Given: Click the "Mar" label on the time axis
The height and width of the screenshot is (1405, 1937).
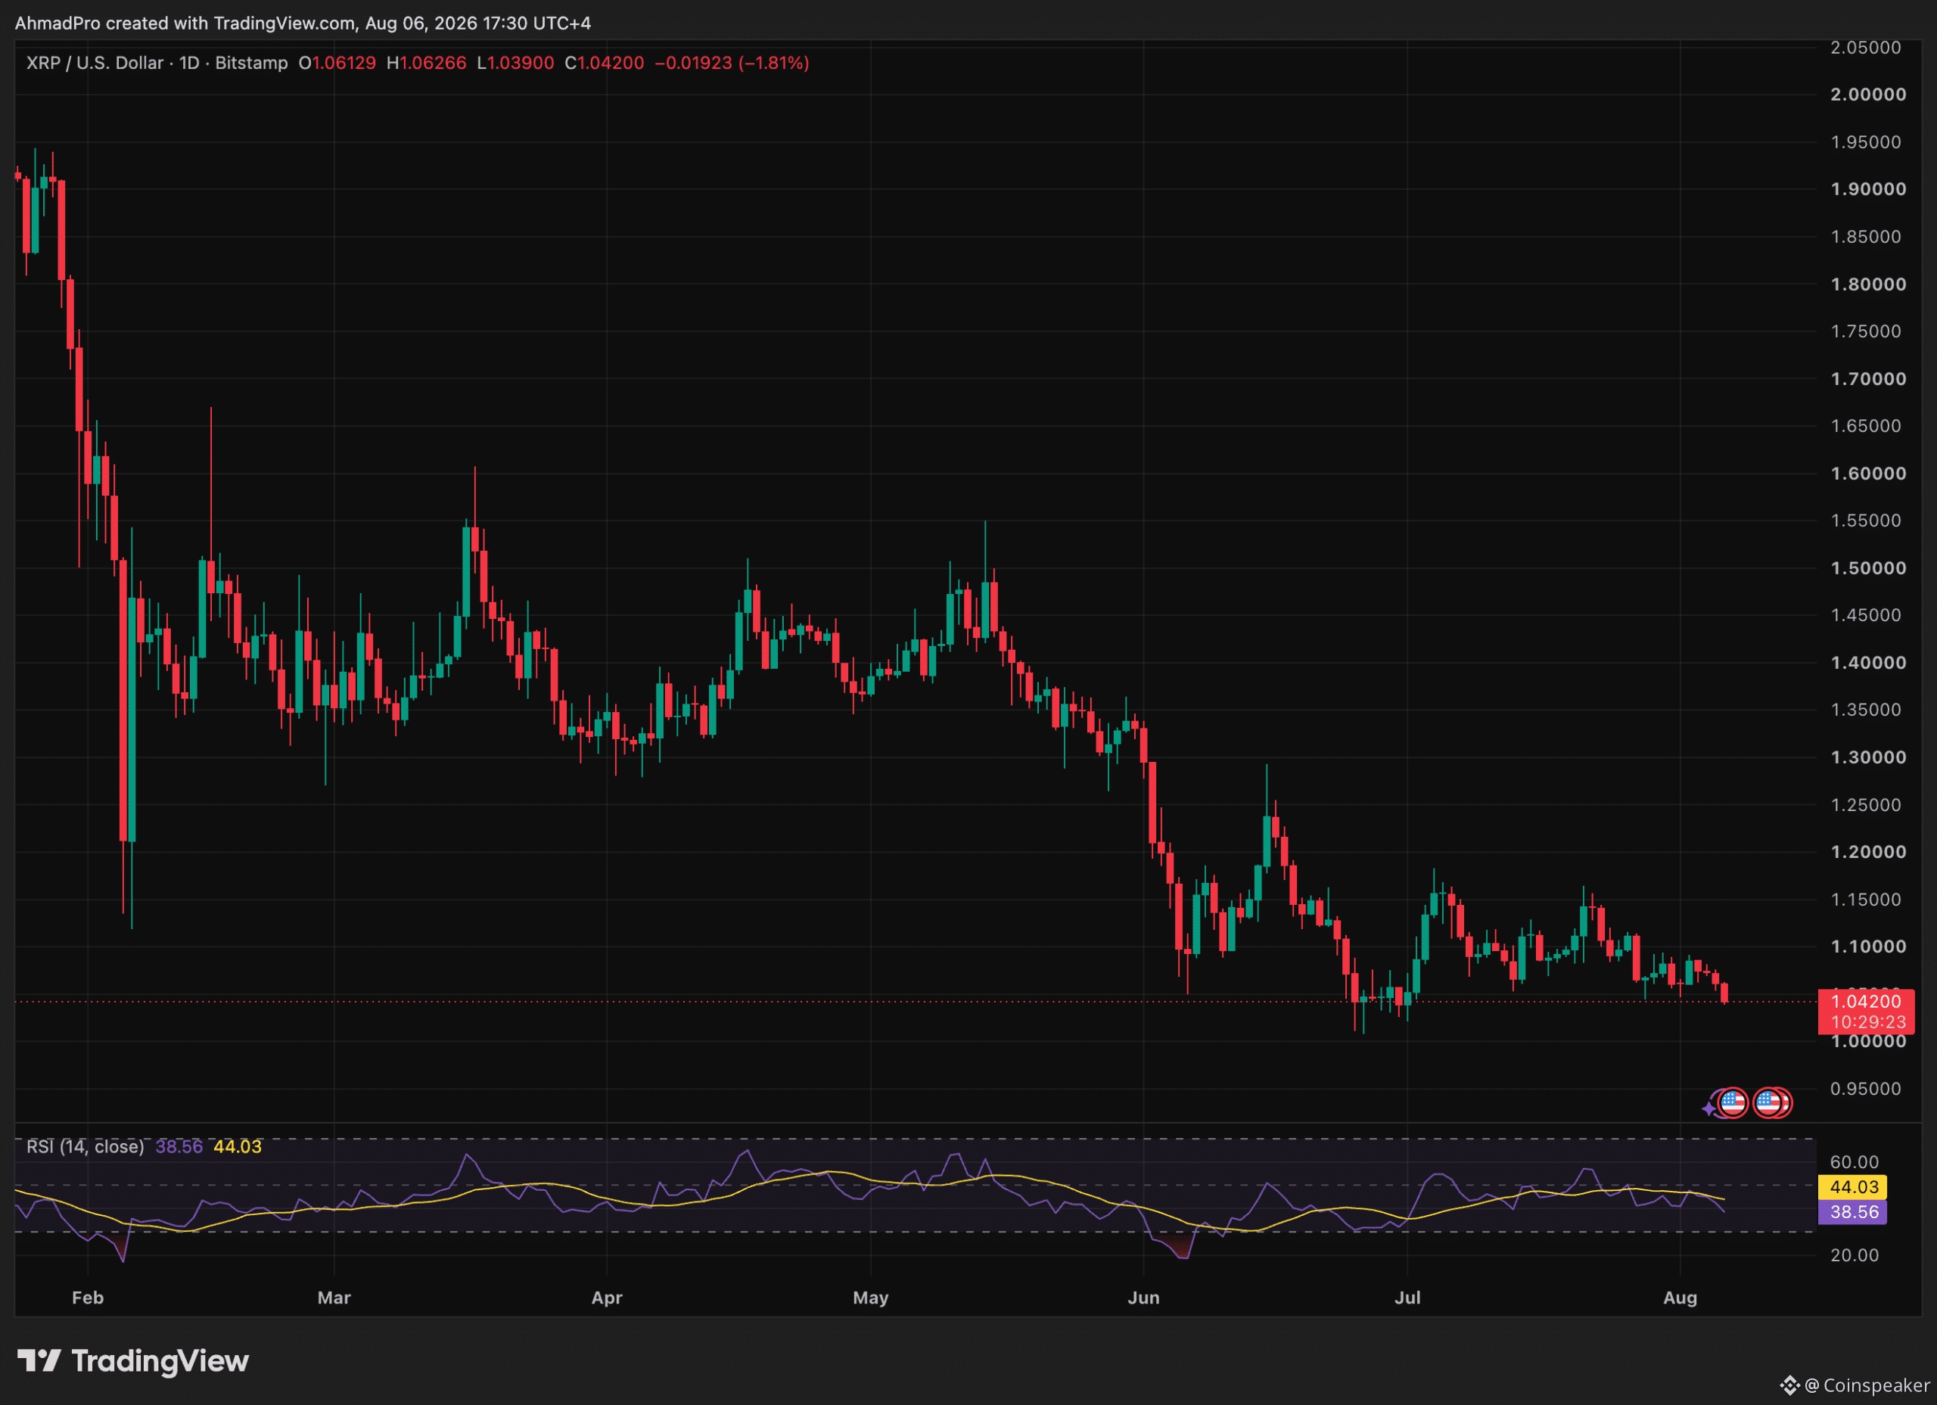Looking at the screenshot, I should [x=334, y=1298].
